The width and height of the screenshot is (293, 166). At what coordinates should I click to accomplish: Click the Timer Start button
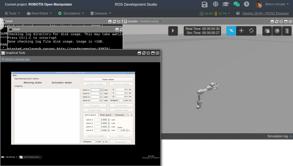(x=108, y=79)
